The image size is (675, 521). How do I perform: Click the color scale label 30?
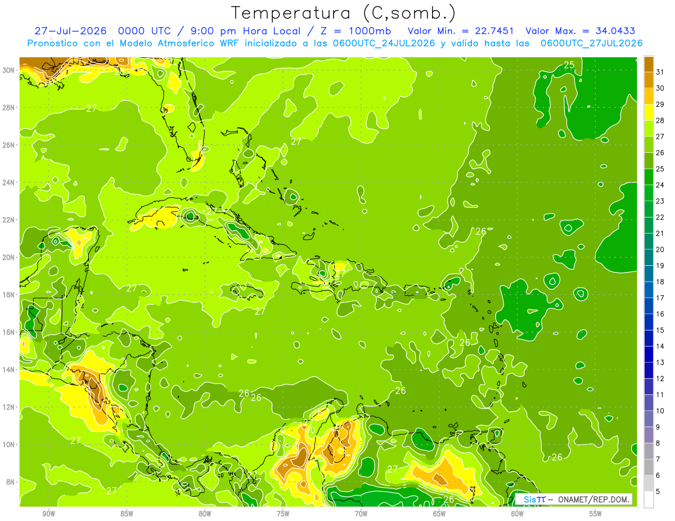point(660,88)
